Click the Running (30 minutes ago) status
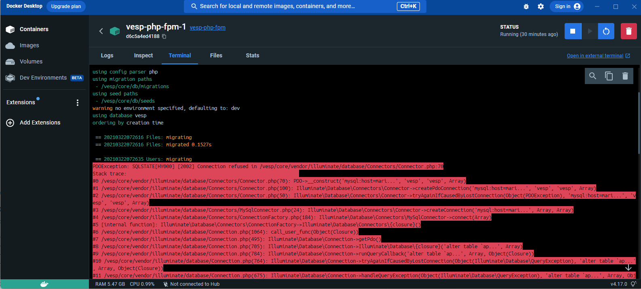Viewport: 641px width, 289px height. coord(529,34)
